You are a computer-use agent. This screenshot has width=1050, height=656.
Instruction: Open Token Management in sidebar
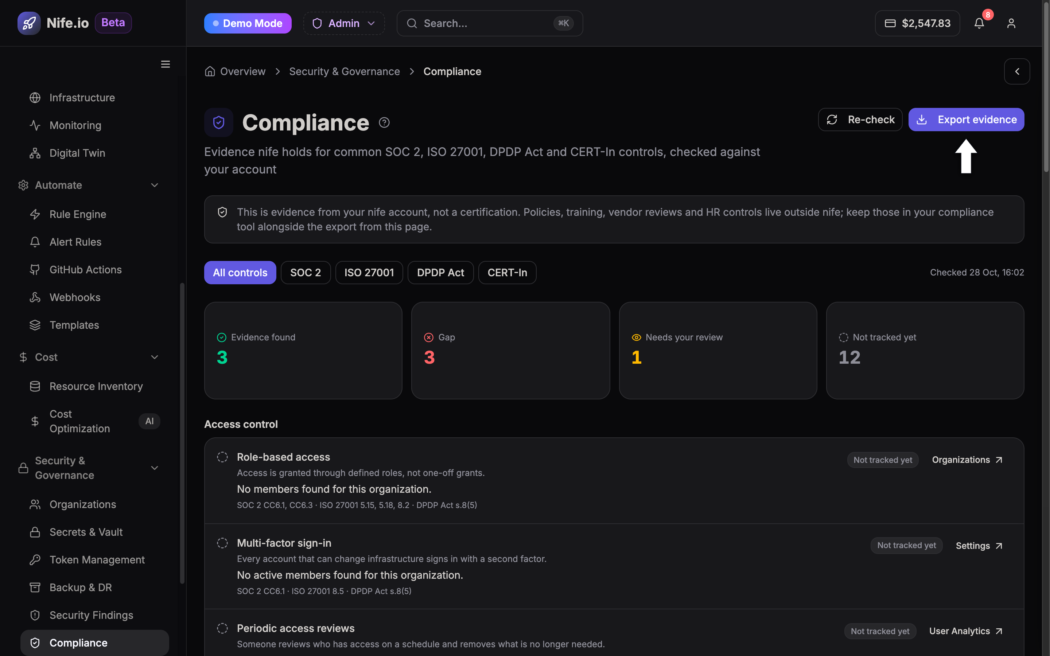94,560
